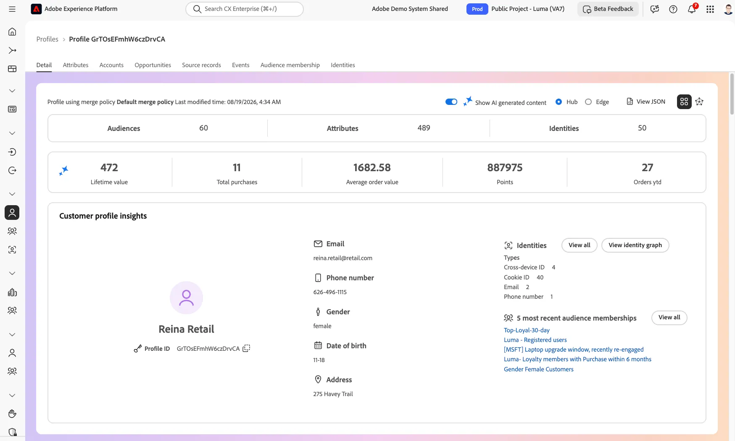
Task: Switch to the Attributes tab
Action: (x=76, y=65)
